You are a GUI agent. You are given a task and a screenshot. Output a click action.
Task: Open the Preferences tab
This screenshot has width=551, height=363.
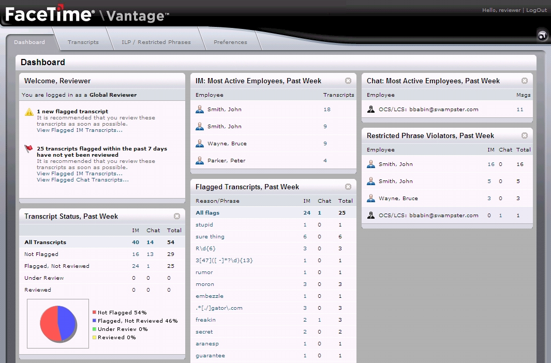pyautogui.click(x=230, y=42)
